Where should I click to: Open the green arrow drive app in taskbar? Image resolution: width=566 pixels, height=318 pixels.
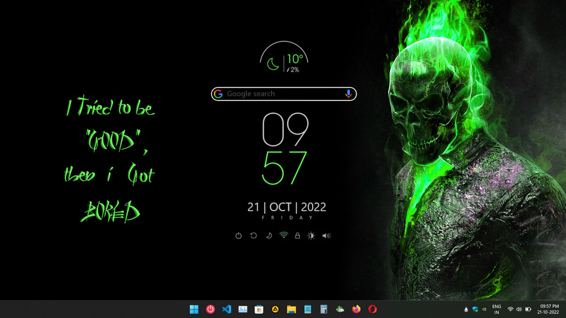(340, 309)
